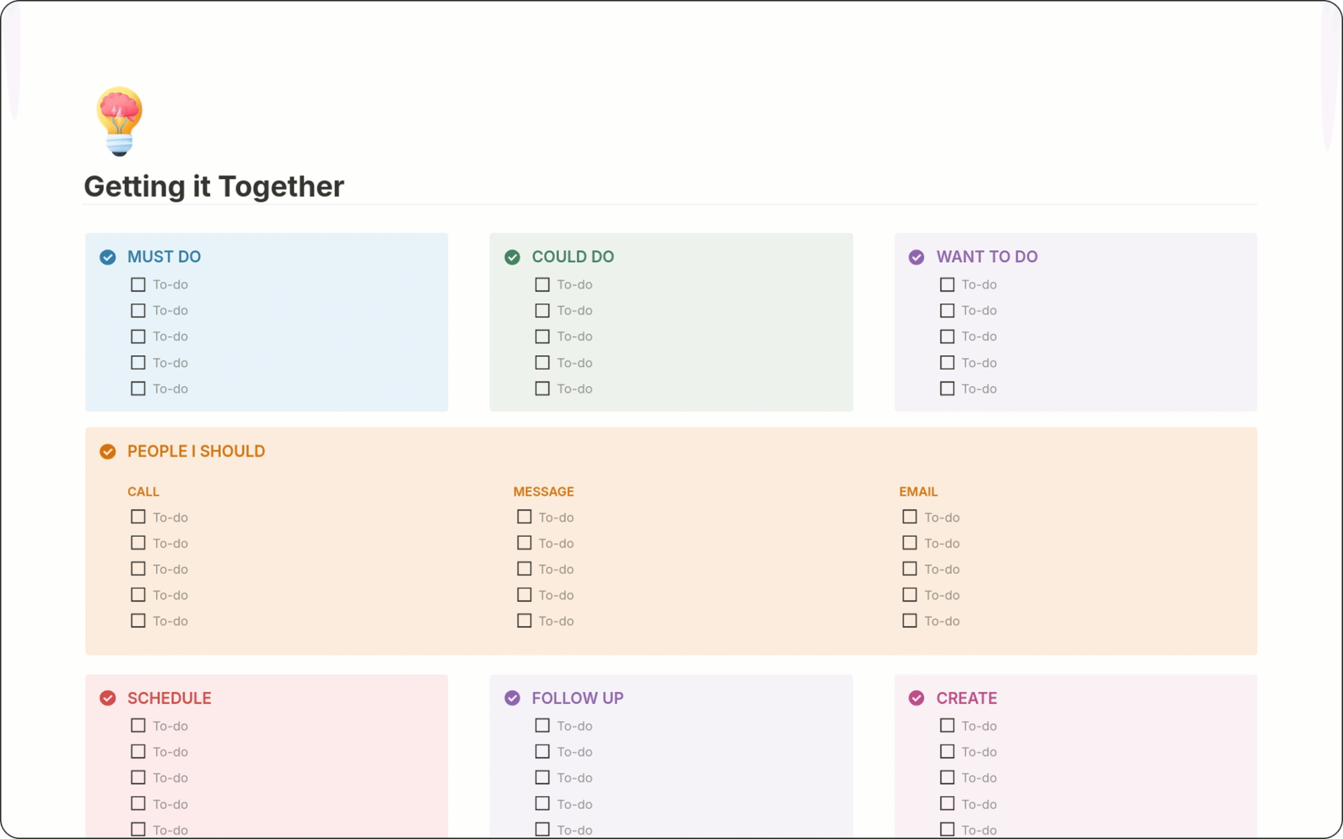Click the COULD DO heading

click(573, 257)
